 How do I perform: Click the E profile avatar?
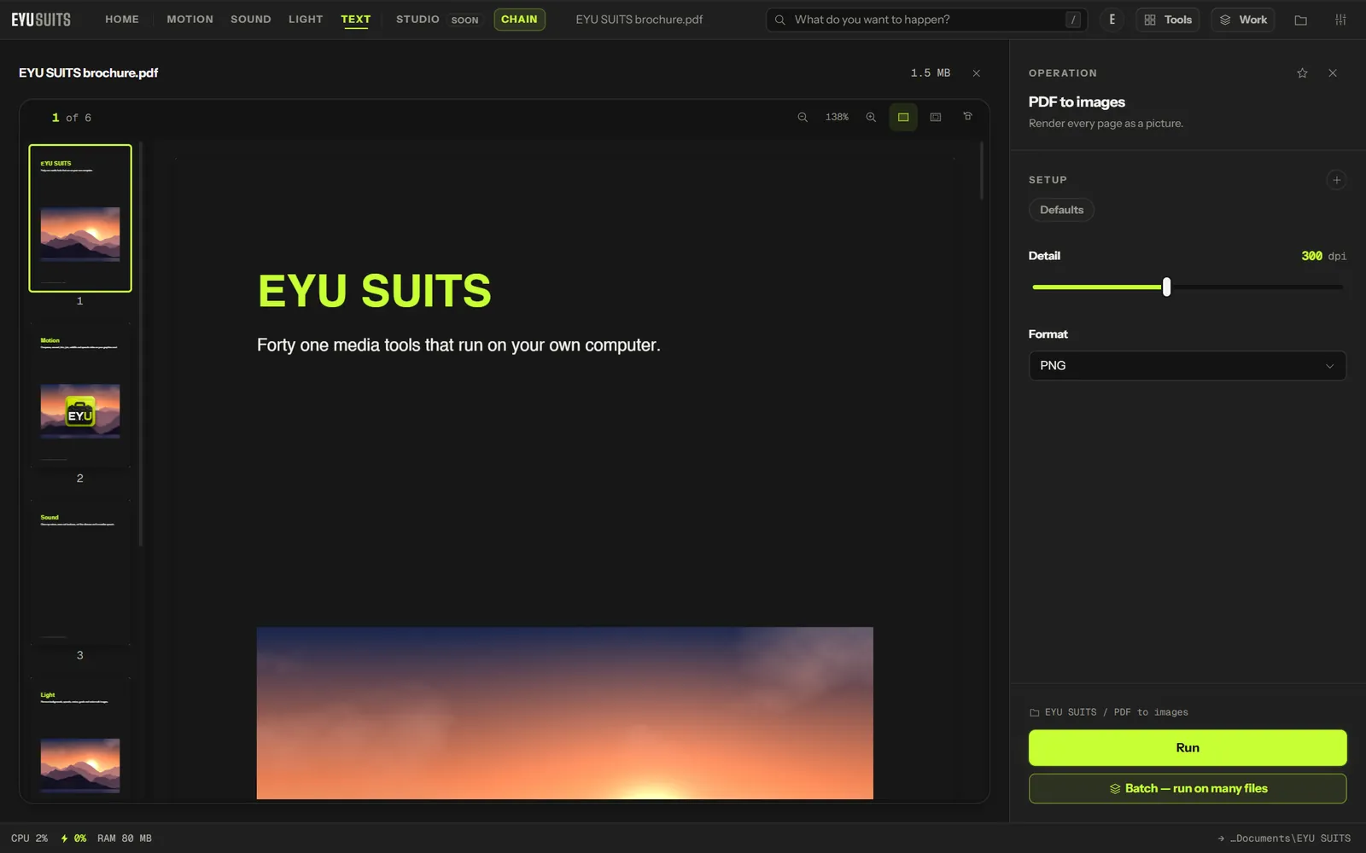click(x=1112, y=20)
